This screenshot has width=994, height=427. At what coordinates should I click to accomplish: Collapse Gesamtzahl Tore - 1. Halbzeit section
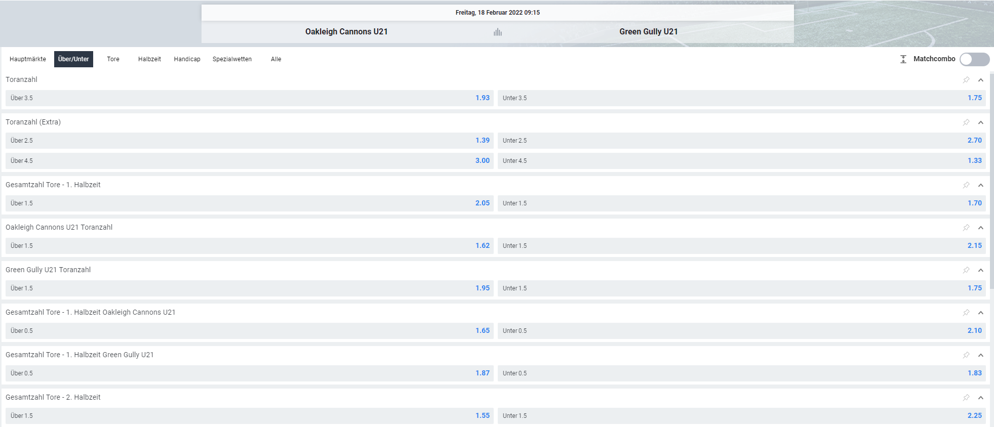(981, 185)
